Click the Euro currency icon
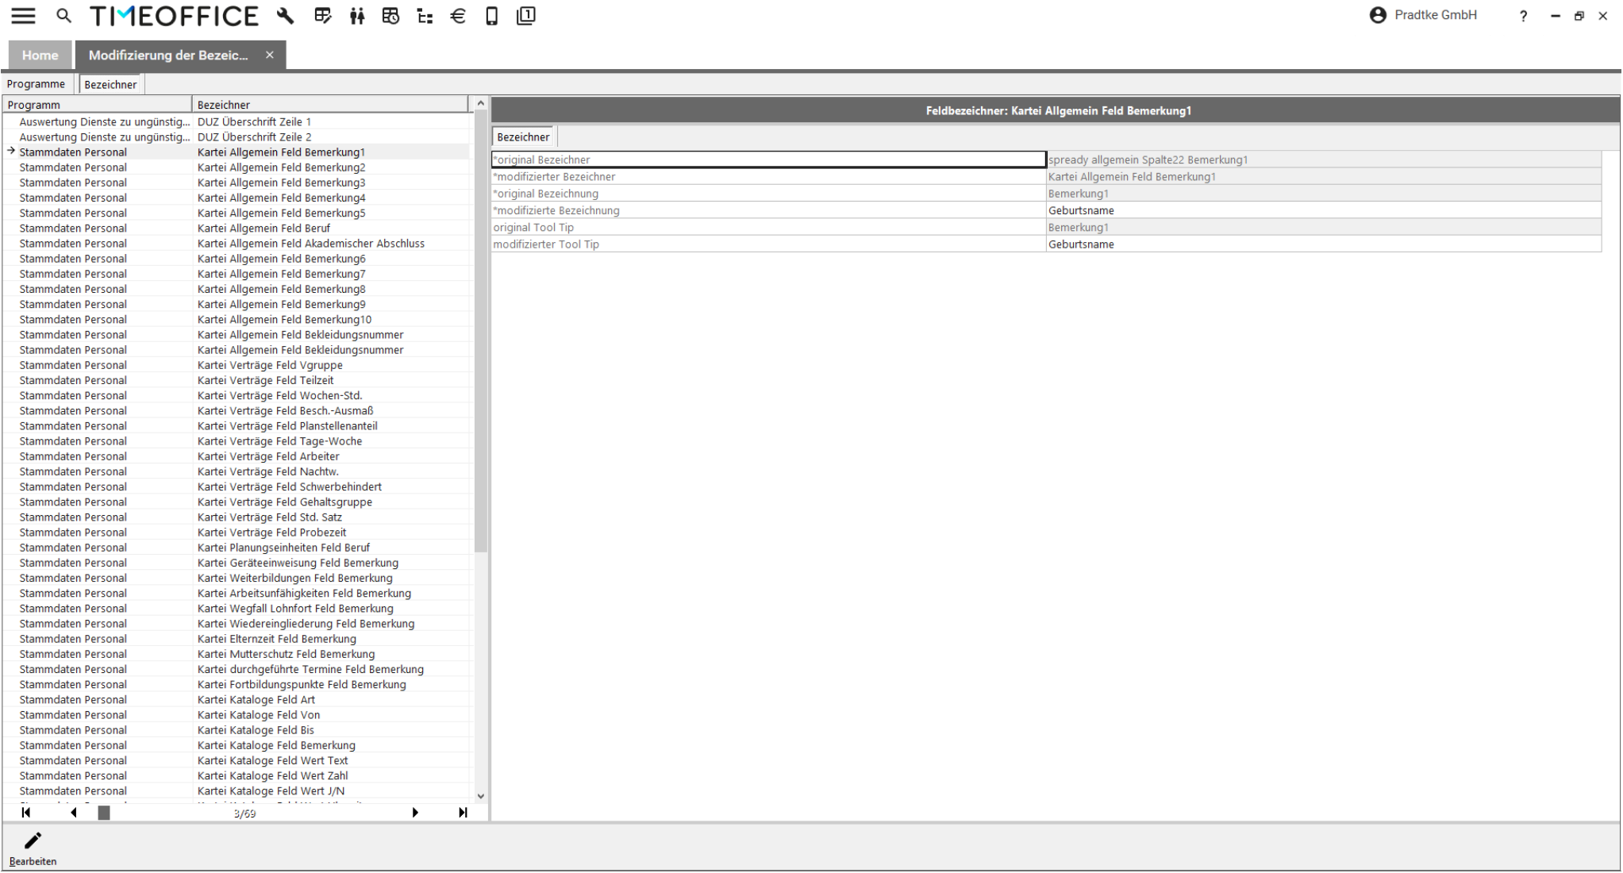Image resolution: width=1623 pixels, height=873 pixels. coord(458,16)
